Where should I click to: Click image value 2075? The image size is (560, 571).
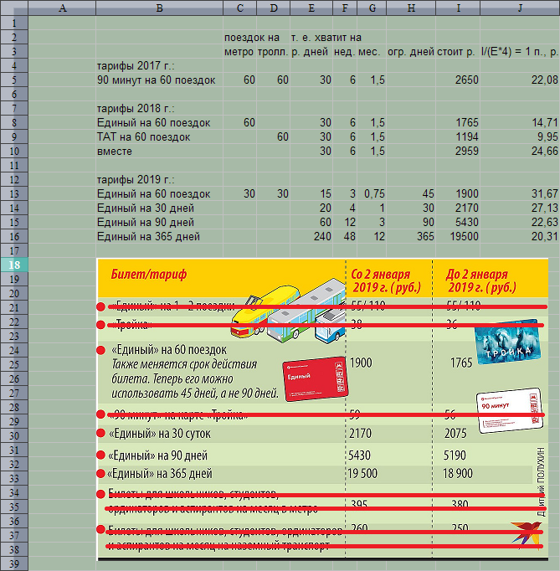pyautogui.click(x=455, y=434)
